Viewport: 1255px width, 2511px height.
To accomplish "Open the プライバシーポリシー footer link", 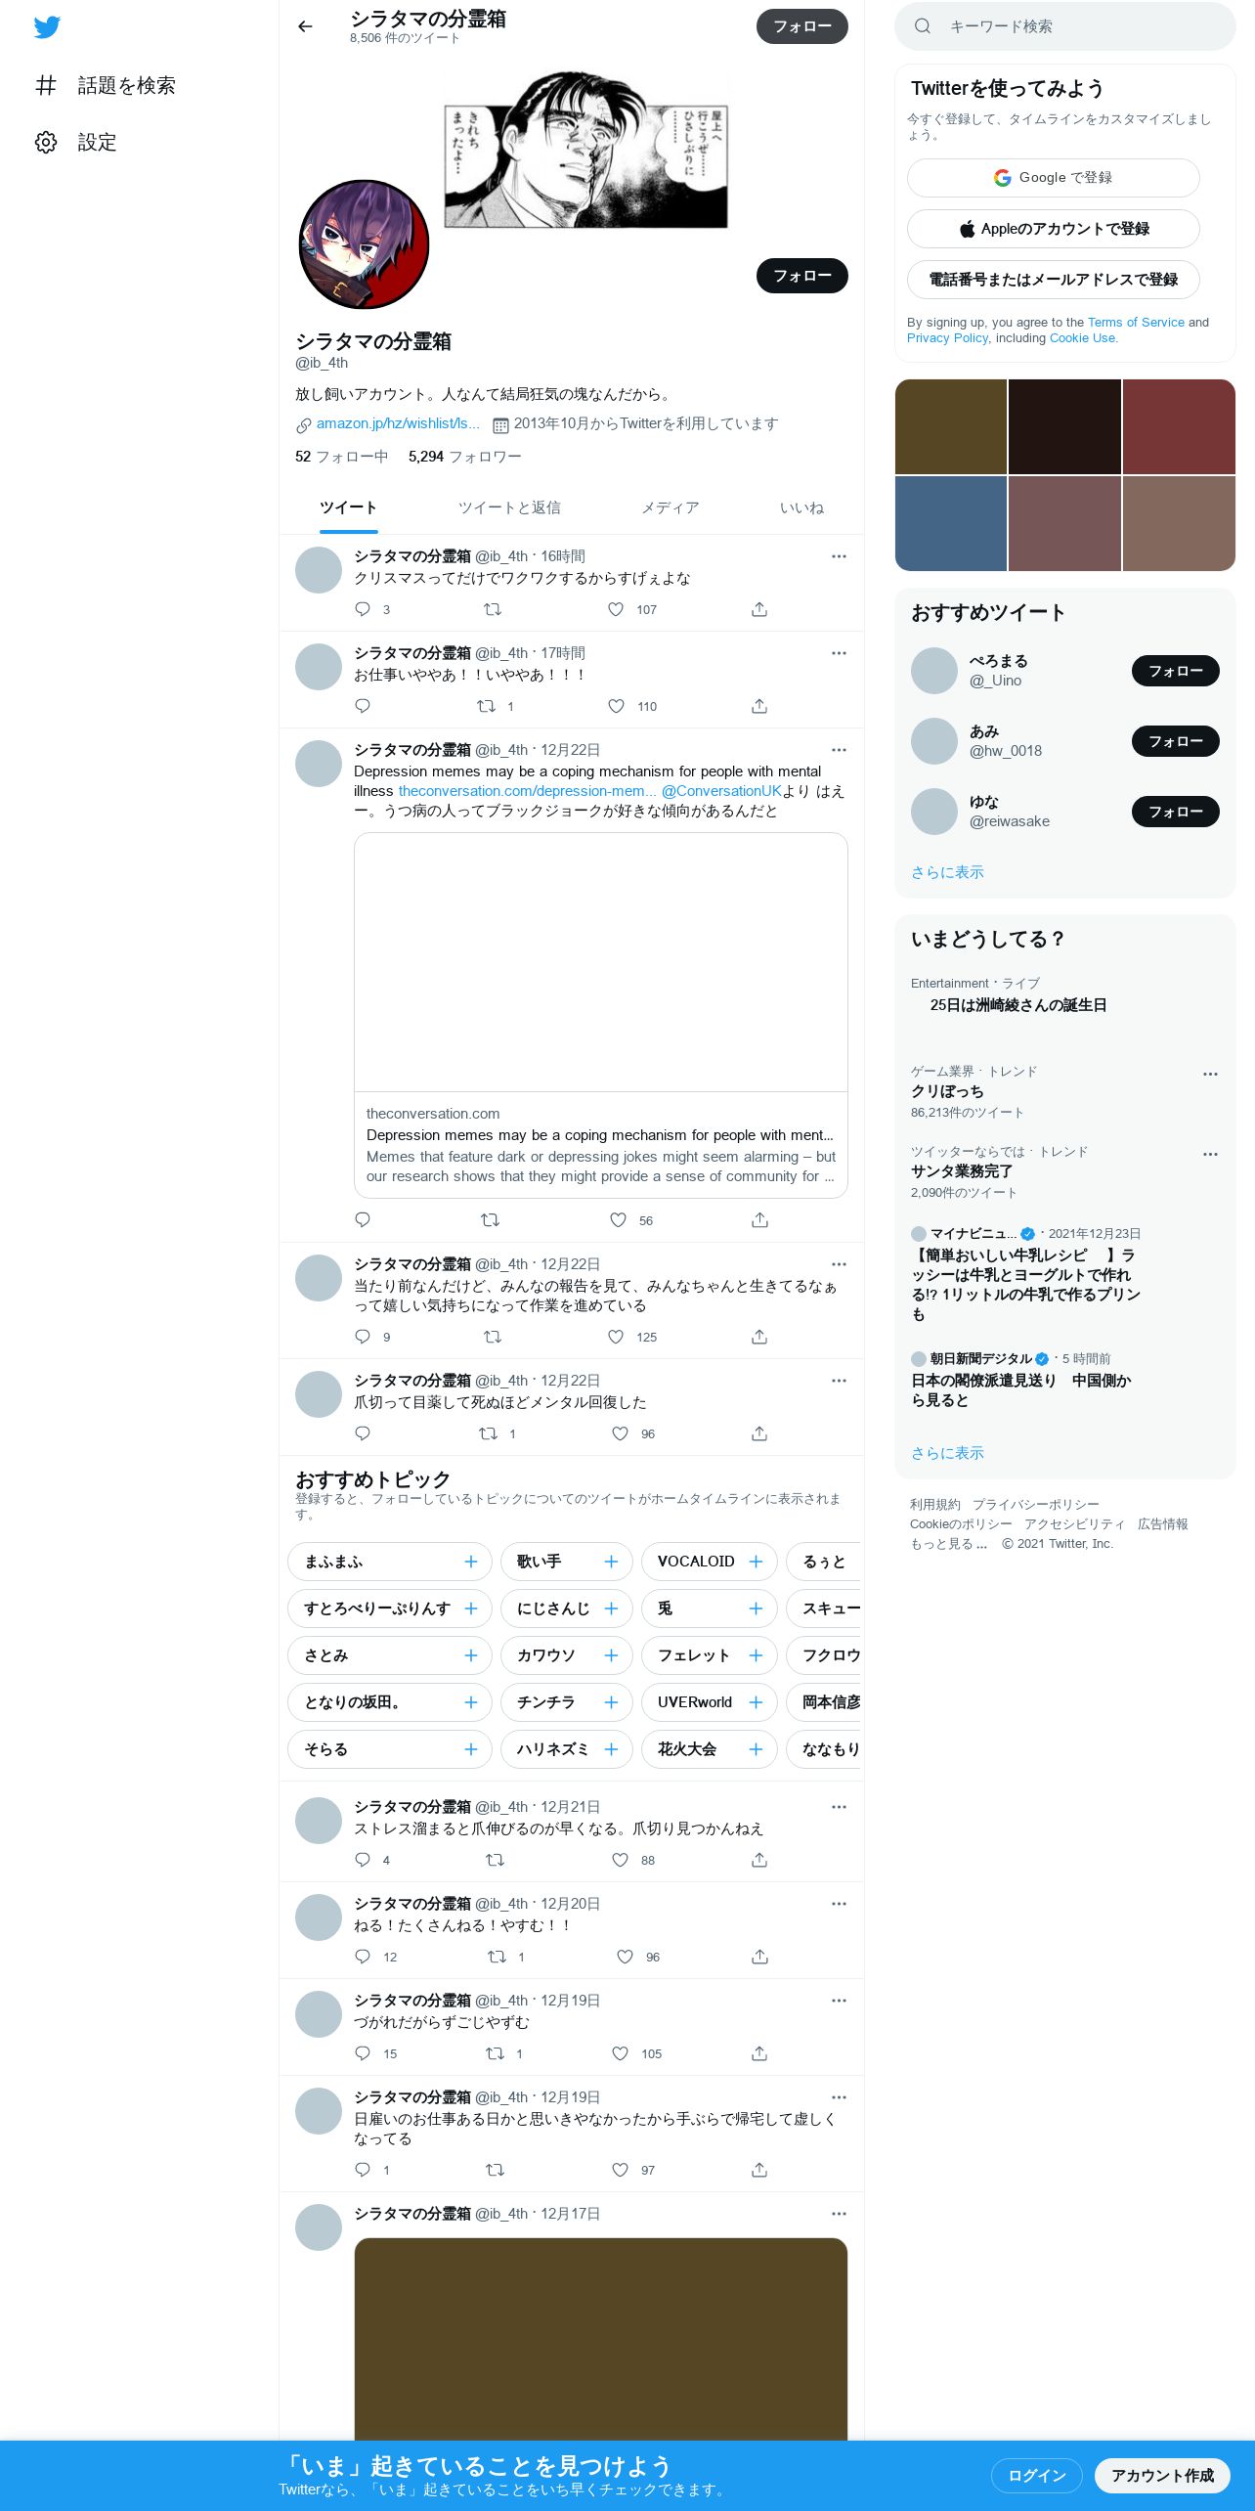I will tap(1036, 1505).
